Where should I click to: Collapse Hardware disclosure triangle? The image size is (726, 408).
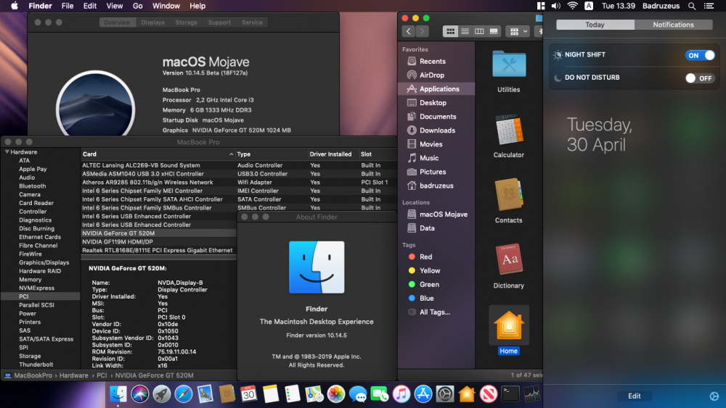click(x=7, y=151)
